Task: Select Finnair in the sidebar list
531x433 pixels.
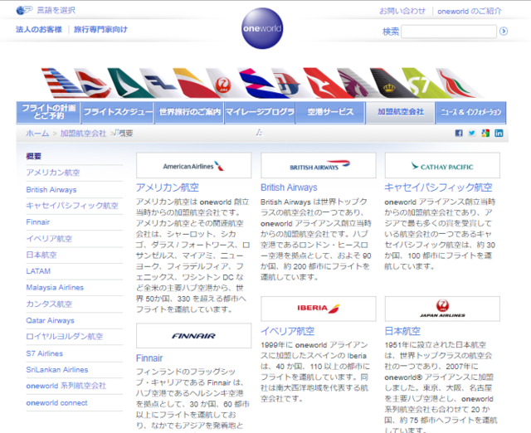Action: (38, 222)
